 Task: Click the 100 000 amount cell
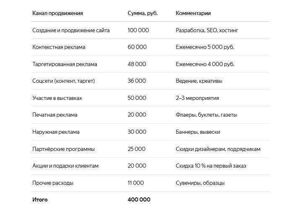point(138,31)
